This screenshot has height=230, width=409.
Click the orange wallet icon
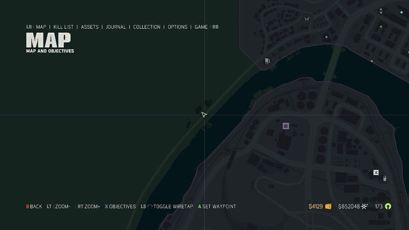tap(328, 206)
